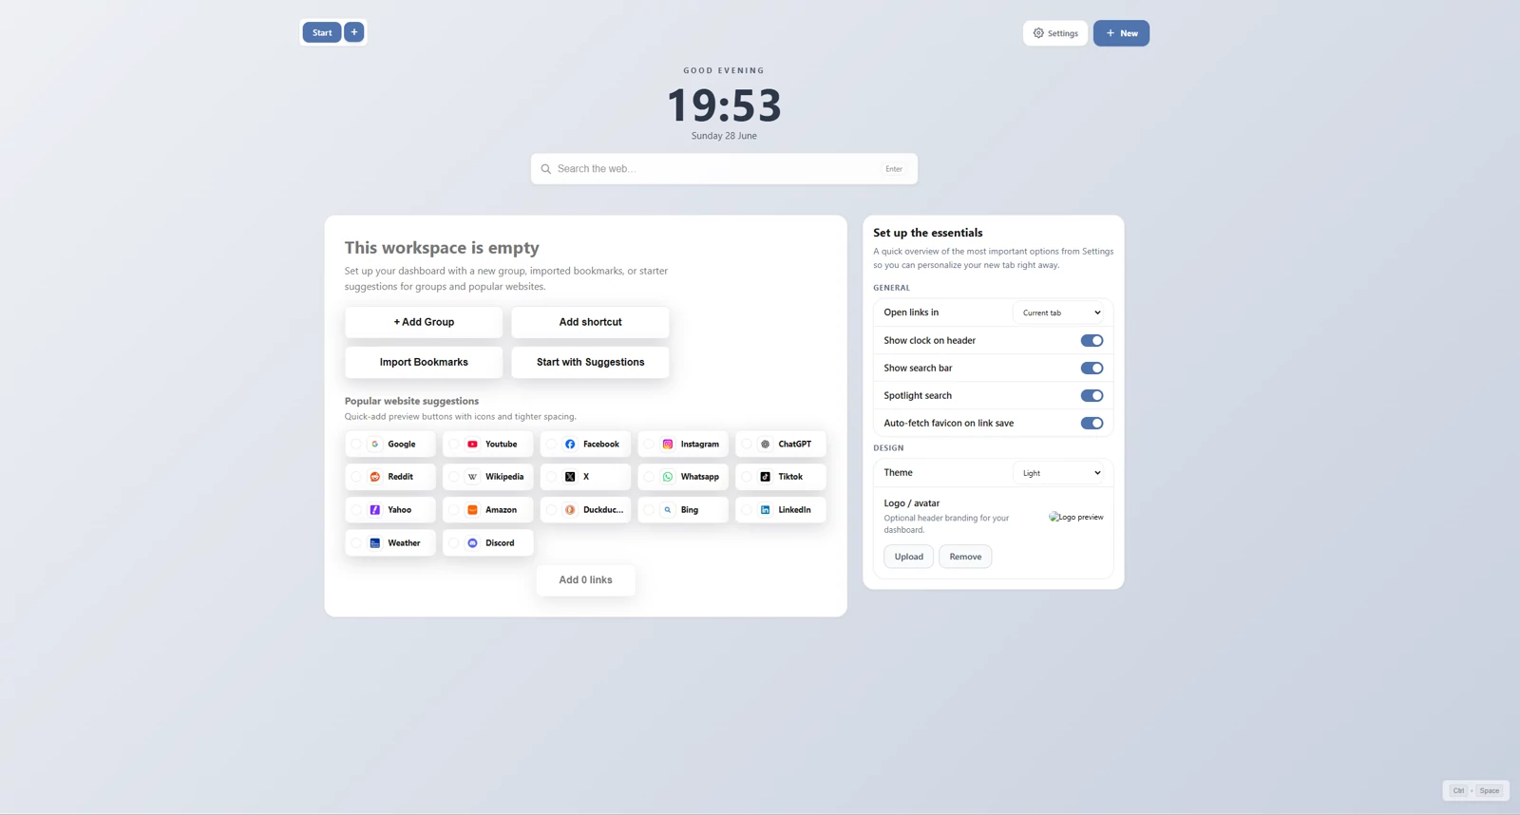Click the Whatsapp logo icon

point(668,477)
